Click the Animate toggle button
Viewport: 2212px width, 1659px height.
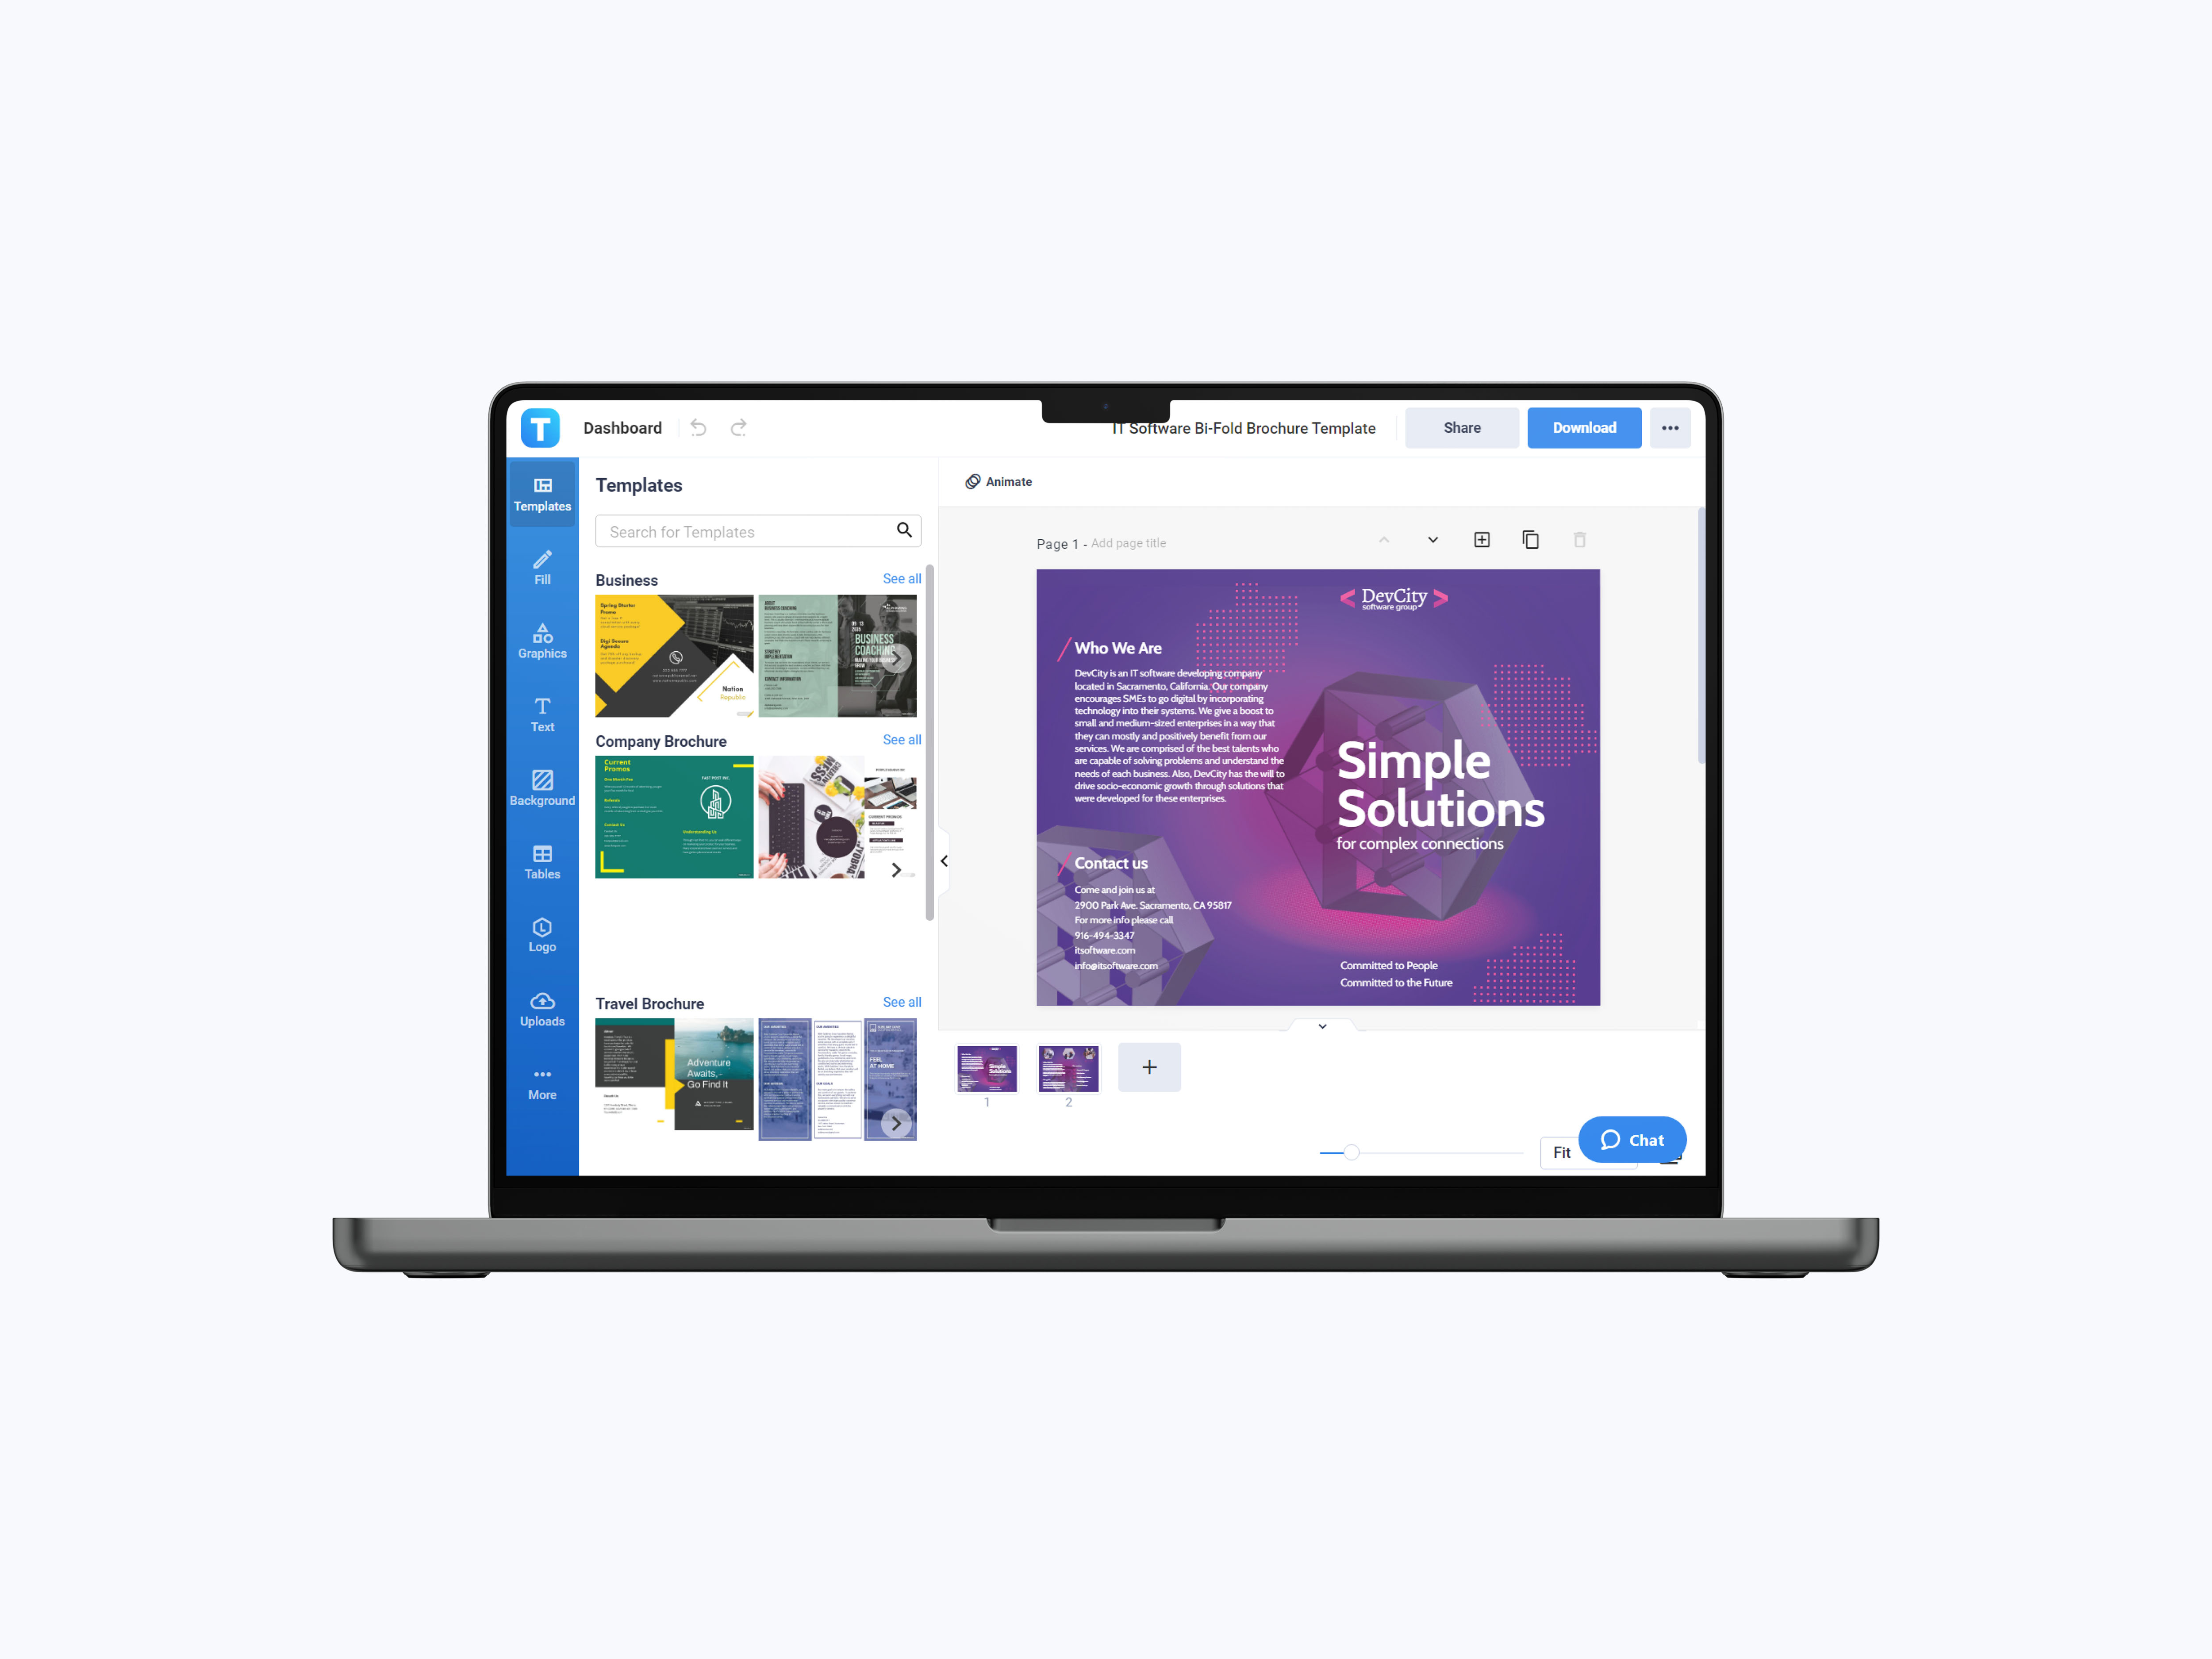pos(998,481)
